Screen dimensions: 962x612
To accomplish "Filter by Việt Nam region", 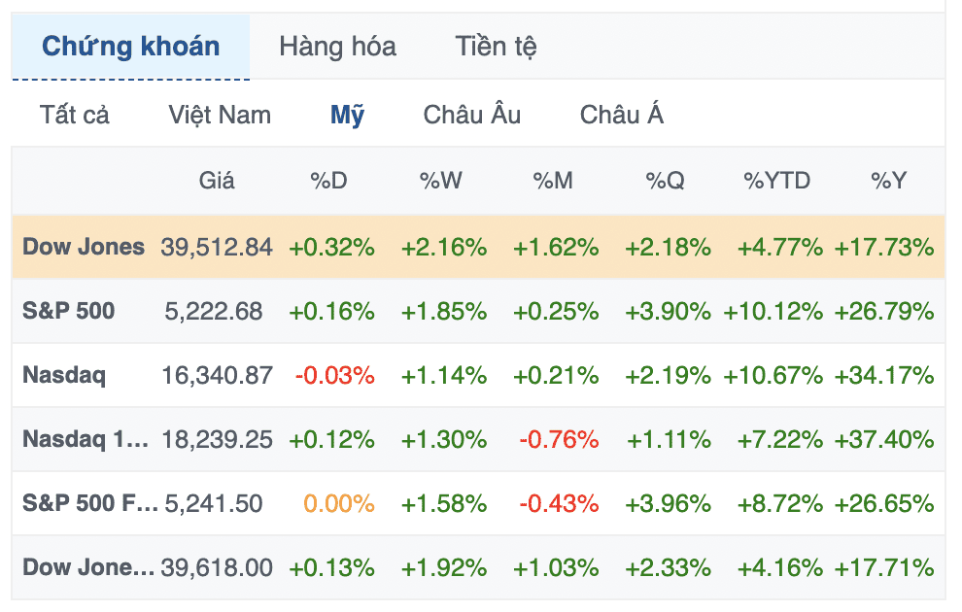I will pos(220,115).
